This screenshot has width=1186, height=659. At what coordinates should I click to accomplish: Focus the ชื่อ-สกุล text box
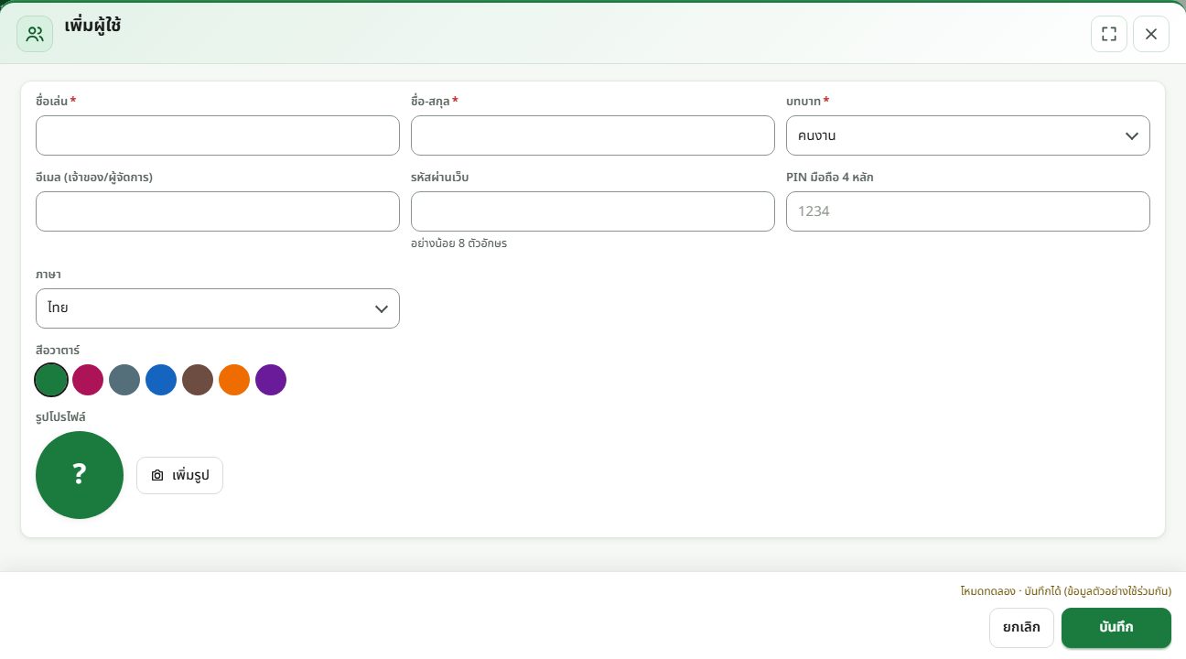pyautogui.click(x=593, y=135)
